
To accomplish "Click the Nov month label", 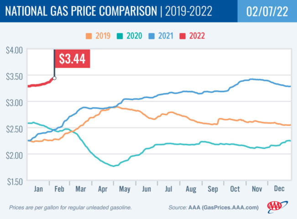I will point(257,188).
